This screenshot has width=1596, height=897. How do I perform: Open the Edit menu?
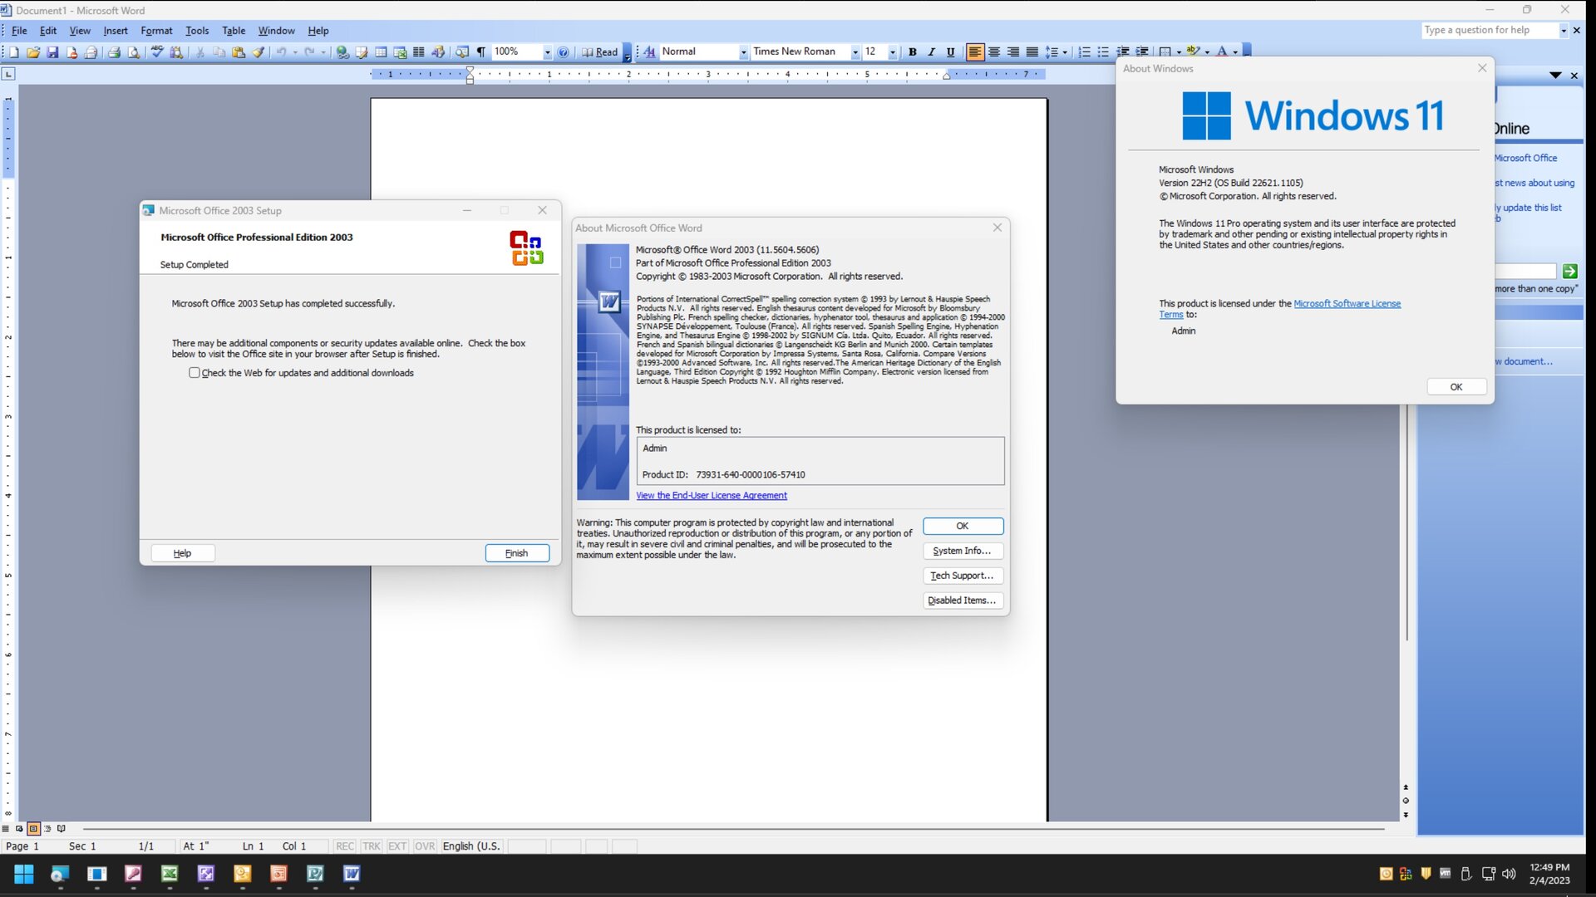(48, 31)
